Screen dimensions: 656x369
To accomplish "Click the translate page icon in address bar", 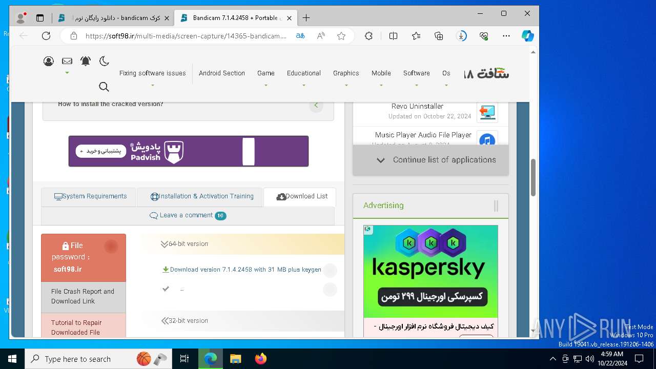I will tap(300, 36).
